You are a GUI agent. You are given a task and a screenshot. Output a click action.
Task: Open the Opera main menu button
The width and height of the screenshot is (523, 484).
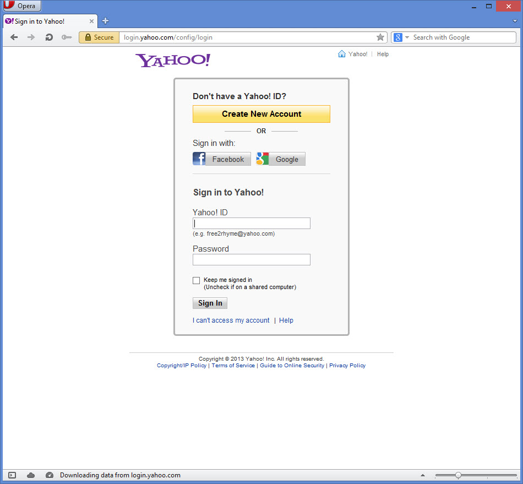click(21, 6)
